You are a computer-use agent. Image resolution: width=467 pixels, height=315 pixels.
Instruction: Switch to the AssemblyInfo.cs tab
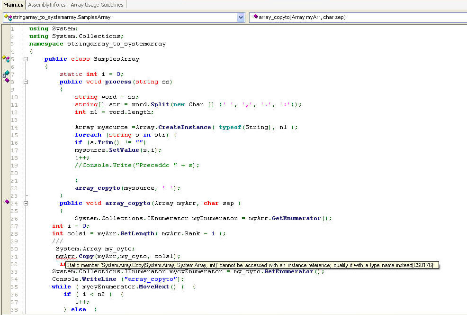pos(47,5)
